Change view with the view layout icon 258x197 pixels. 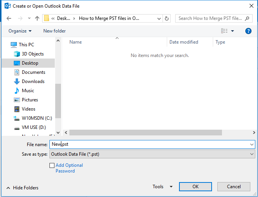tap(224, 31)
